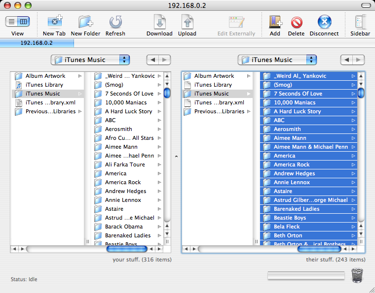Click the transfer progress bar
The image size is (375, 293).
[x=306, y=276]
